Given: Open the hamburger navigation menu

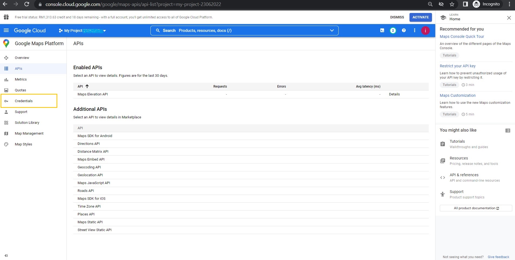Looking at the screenshot, I should click(x=6, y=30).
